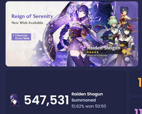Viewport: 142px width, 114px height.
Task: Click the Plane of Euthymia label
Action: tap(97, 55)
